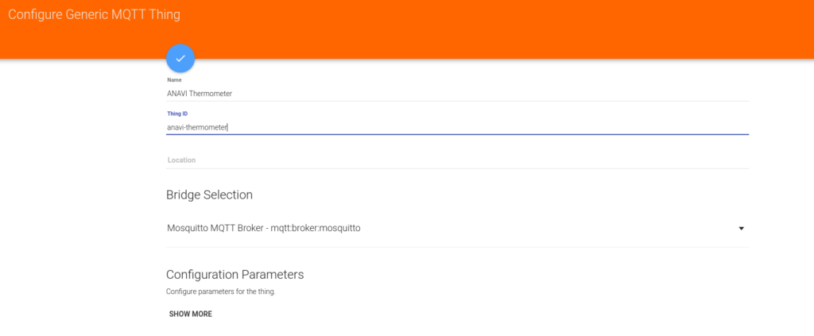Image resolution: width=814 pixels, height=336 pixels.
Task: Place the cursor on the anavi-thermometer text
Action: (x=197, y=127)
